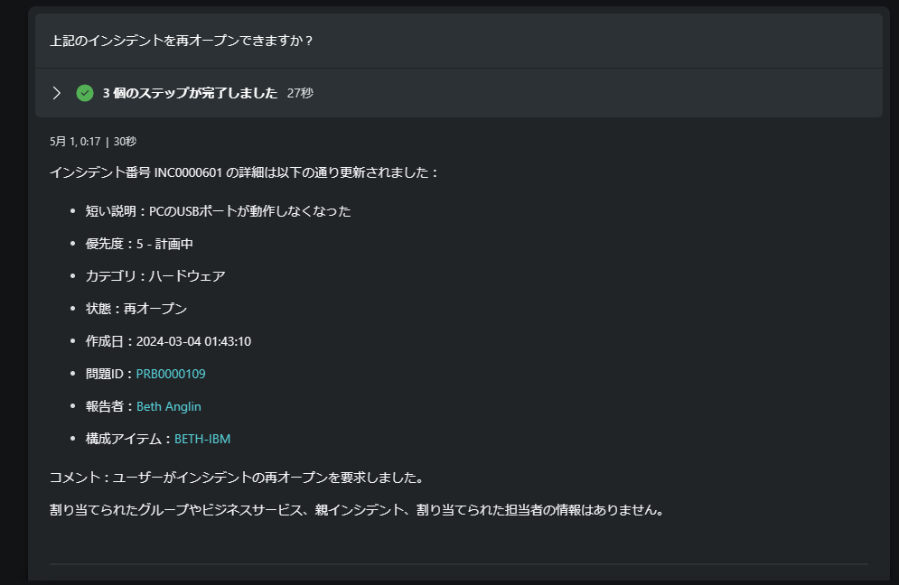Screen dimensions: 899x585
Task: Click the カテゴリ ハードウェア line
Action: click(155, 276)
